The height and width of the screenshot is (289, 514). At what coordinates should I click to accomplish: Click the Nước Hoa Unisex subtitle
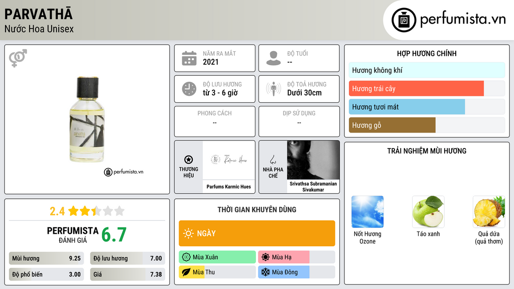pos(39,29)
